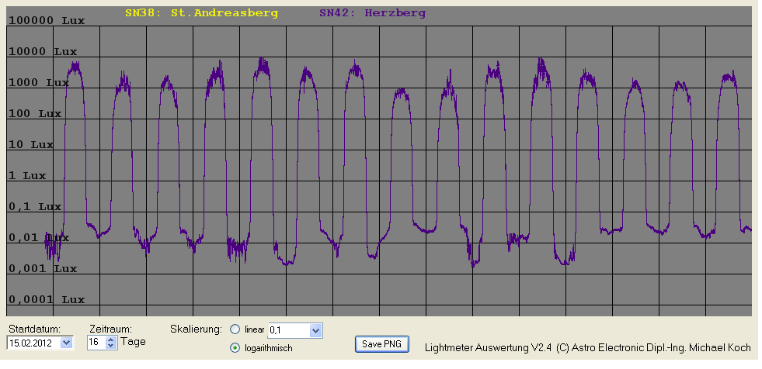The image size is (762, 369).
Task: Click the 100000 Lux axis label
Action: 47,20
